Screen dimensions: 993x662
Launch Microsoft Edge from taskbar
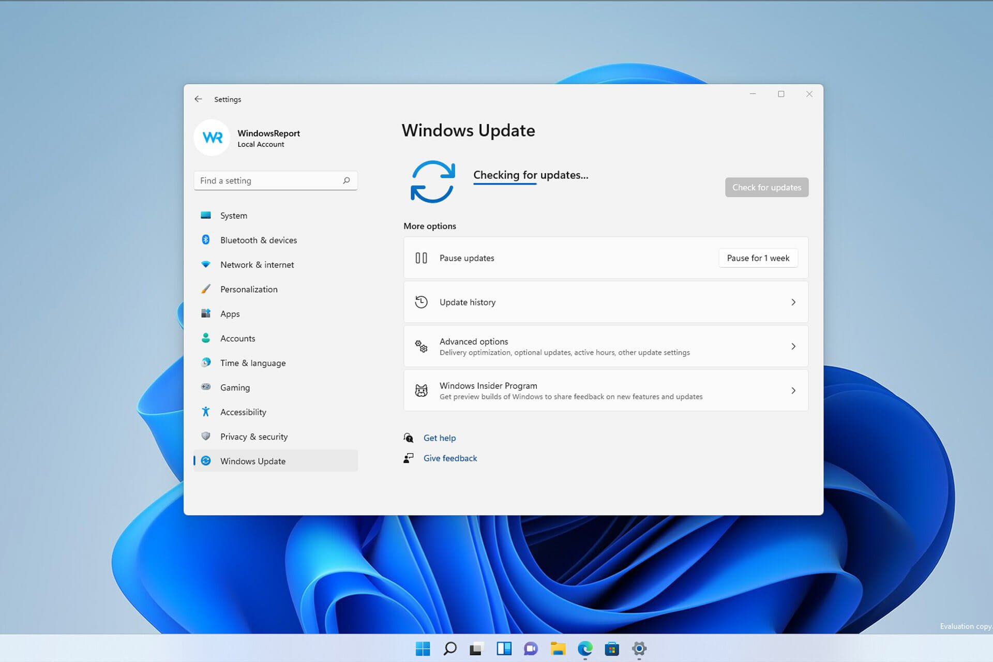(585, 649)
